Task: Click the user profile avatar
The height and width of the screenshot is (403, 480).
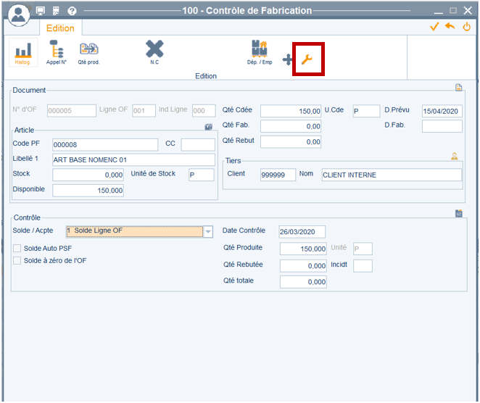Action: pos(19,14)
